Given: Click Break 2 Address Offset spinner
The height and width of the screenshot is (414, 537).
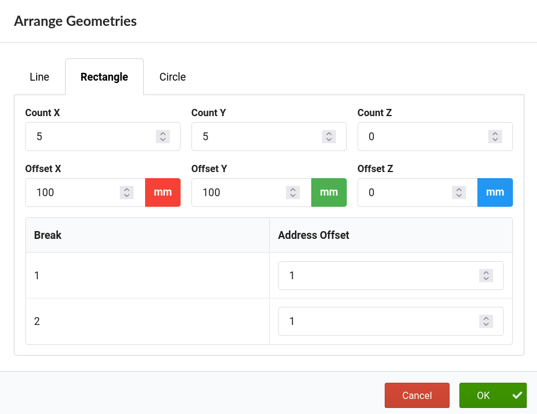Looking at the screenshot, I should tap(486, 321).
